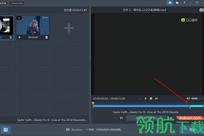The height and width of the screenshot is (136, 204).
Task: Delete the first black-and-white clip
Action: [11, 37]
